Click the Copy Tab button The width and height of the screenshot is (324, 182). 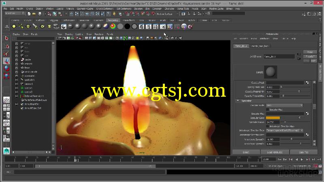[x=303, y=152]
